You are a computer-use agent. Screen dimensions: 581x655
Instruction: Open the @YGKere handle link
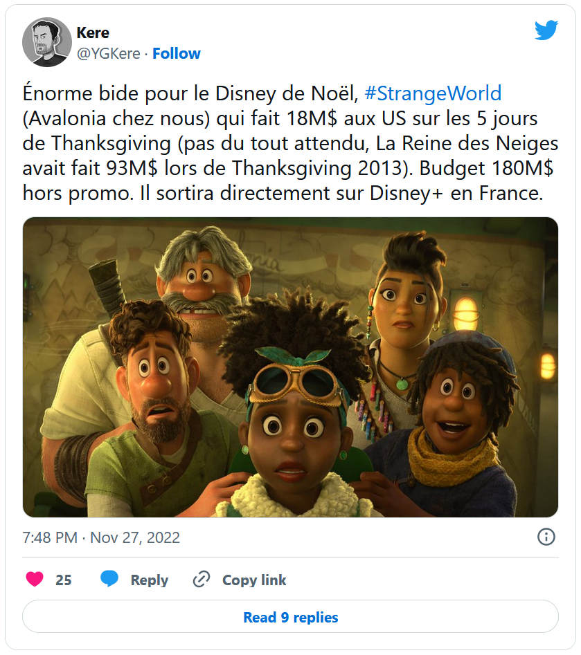(108, 53)
